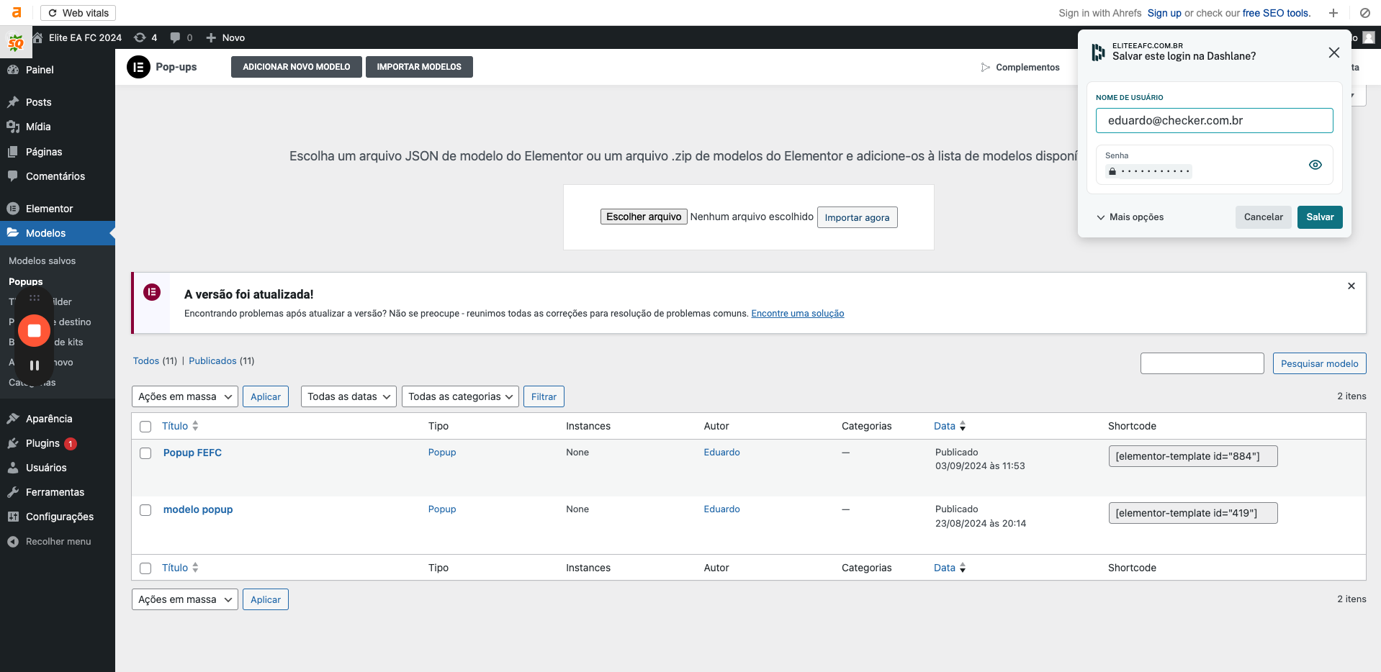Expand Mais opções in Dashlane popup
Image resolution: width=1381 pixels, height=672 pixels.
click(x=1130, y=217)
